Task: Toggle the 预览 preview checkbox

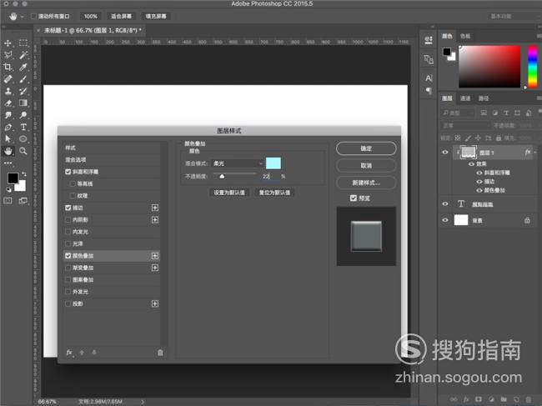Action: [x=354, y=198]
